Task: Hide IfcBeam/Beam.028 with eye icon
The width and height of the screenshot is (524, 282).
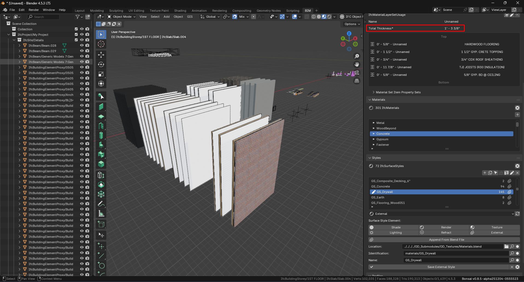Action: (81, 46)
